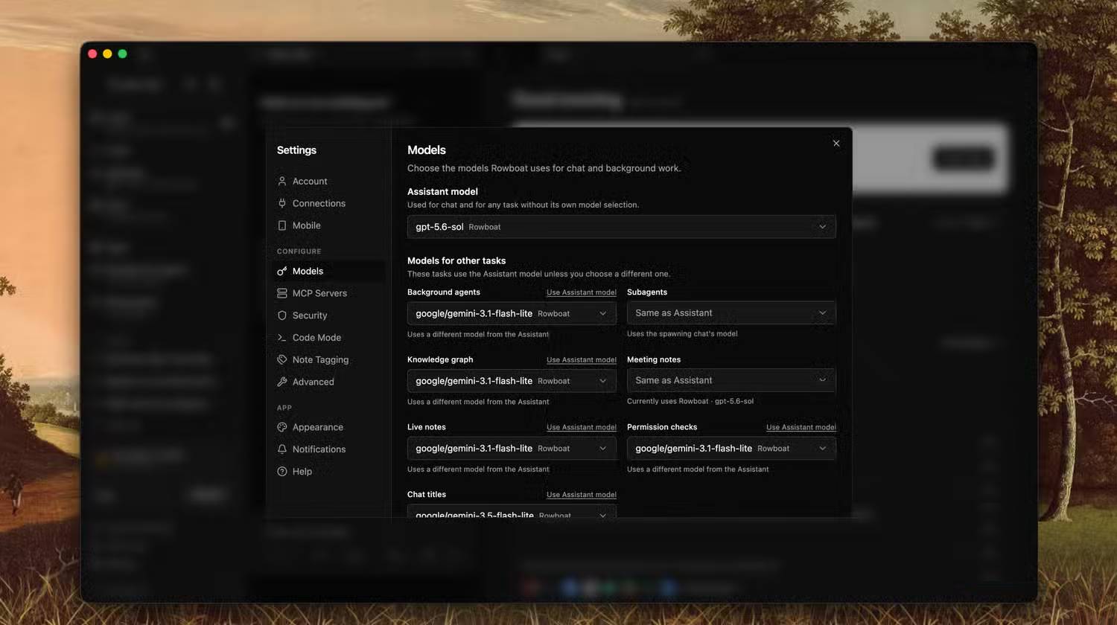The height and width of the screenshot is (625, 1117).
Task: Open the Assistant model gpt-5.6-sol dropdown
Action: point(621,227)
